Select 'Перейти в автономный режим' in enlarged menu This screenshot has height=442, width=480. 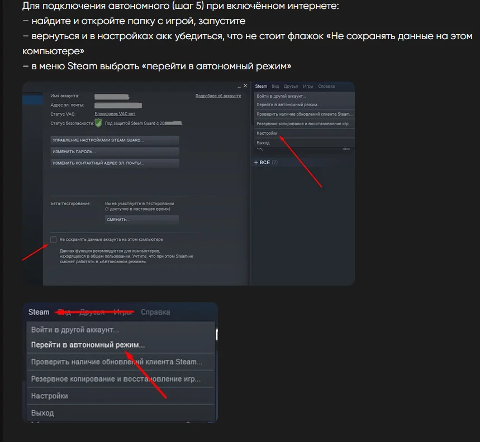(x=121, y=345)
